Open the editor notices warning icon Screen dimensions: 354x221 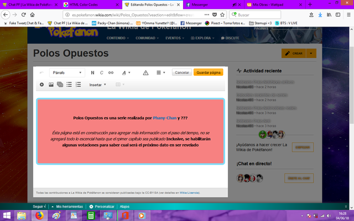click(x=145, y=72)
